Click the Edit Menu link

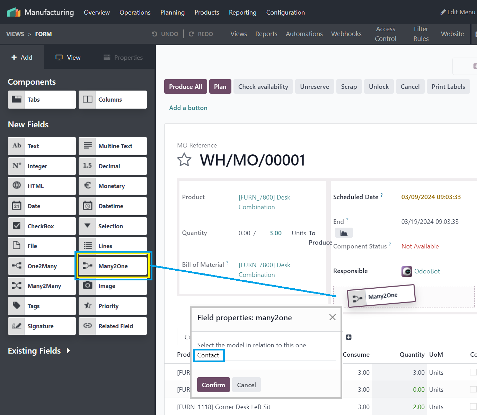point(458,12)
